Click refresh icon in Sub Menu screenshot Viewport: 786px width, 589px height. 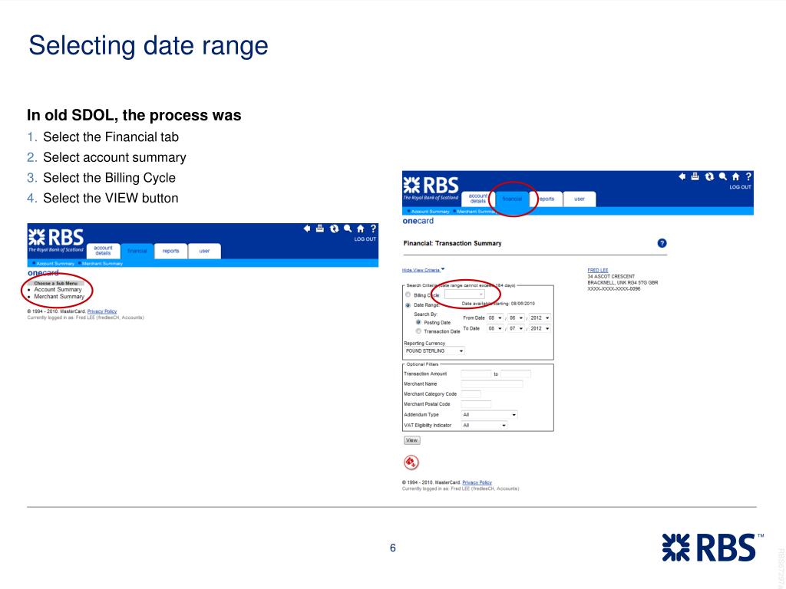pyautogui.click(x=334, y=229)
